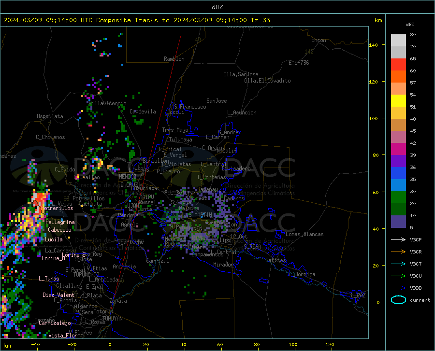Click the dBZ title at the top
The image size is (435, 351).
(217, 7)
